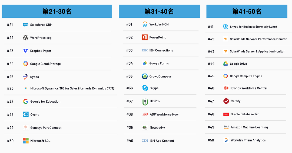The height and width of the screenshot is (153, 292).
Task: Click the SolarWinds Network Performance Monitor logo
Action: coord(225,39)
